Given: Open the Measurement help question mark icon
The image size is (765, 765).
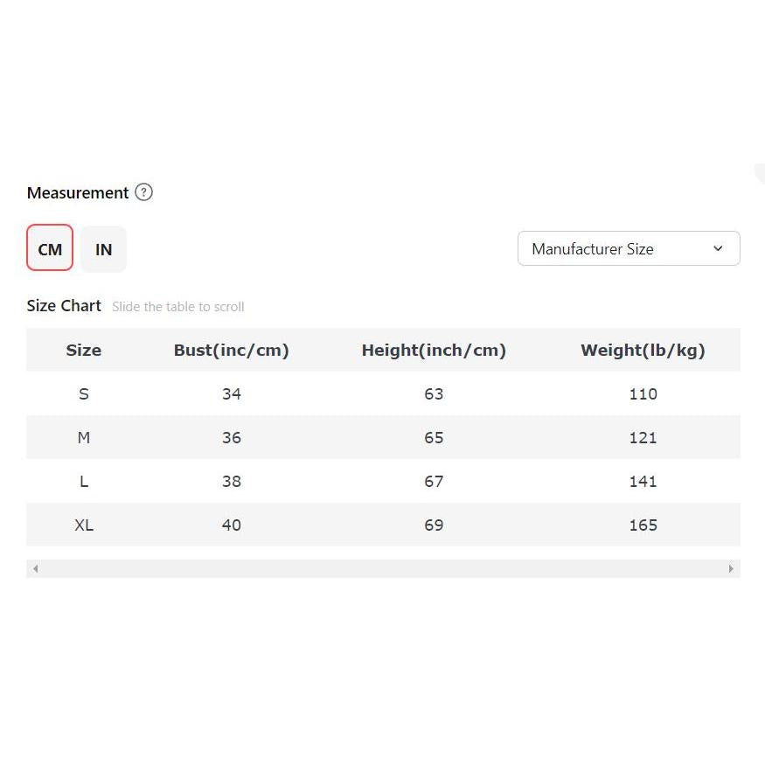Looking at the screenshot, I should click(x=143, y=192).
